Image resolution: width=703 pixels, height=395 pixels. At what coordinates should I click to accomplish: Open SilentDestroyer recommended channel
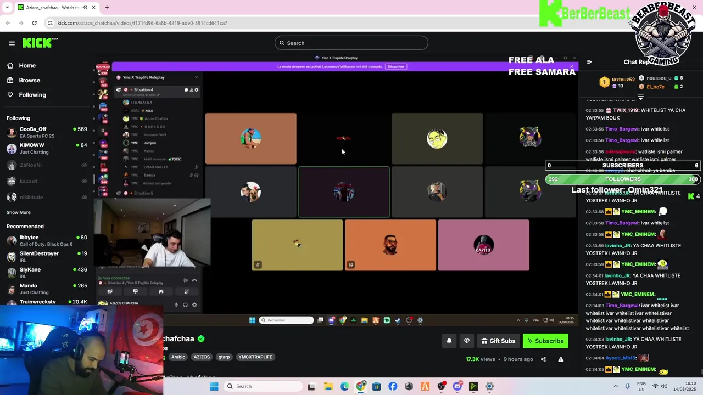[47, 257]
